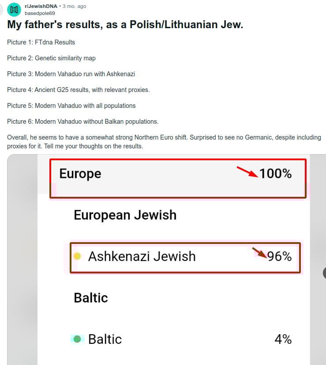Click the 'Picture 2: Genetic similarity map' line

[x=51, y=58]
